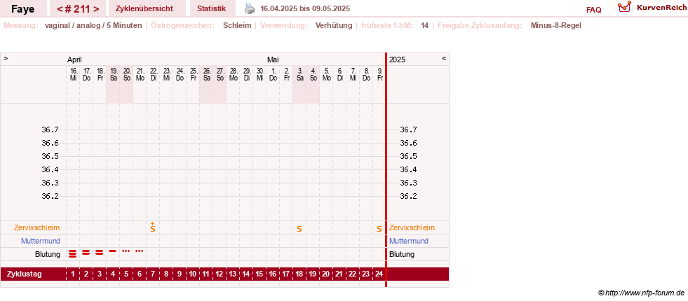Click the S mucus symbol on cycle day 18
The width and height of the screenshot is (688, 301).
[299, 229]
